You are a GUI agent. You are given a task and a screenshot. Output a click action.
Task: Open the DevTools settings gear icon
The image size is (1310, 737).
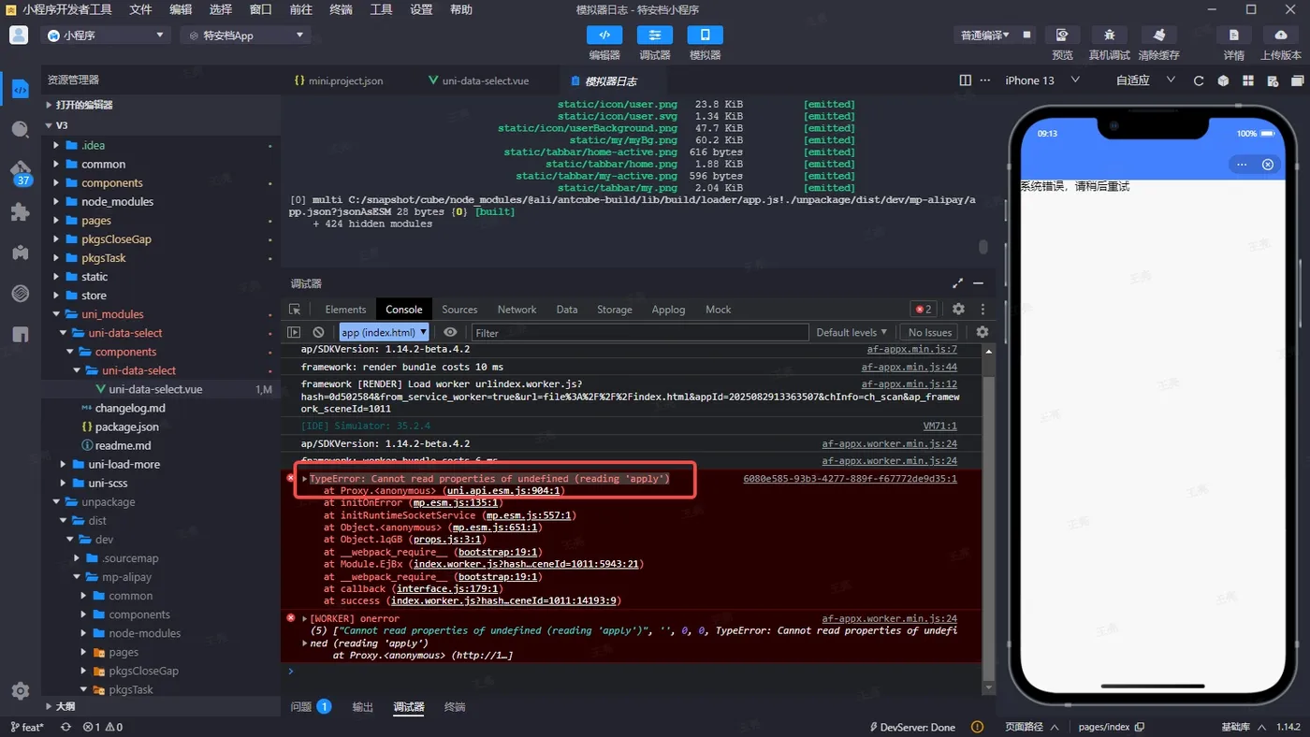tap(958, 310)
